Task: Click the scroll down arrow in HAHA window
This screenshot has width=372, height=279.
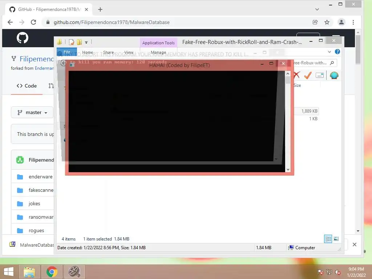Action: 288,169
